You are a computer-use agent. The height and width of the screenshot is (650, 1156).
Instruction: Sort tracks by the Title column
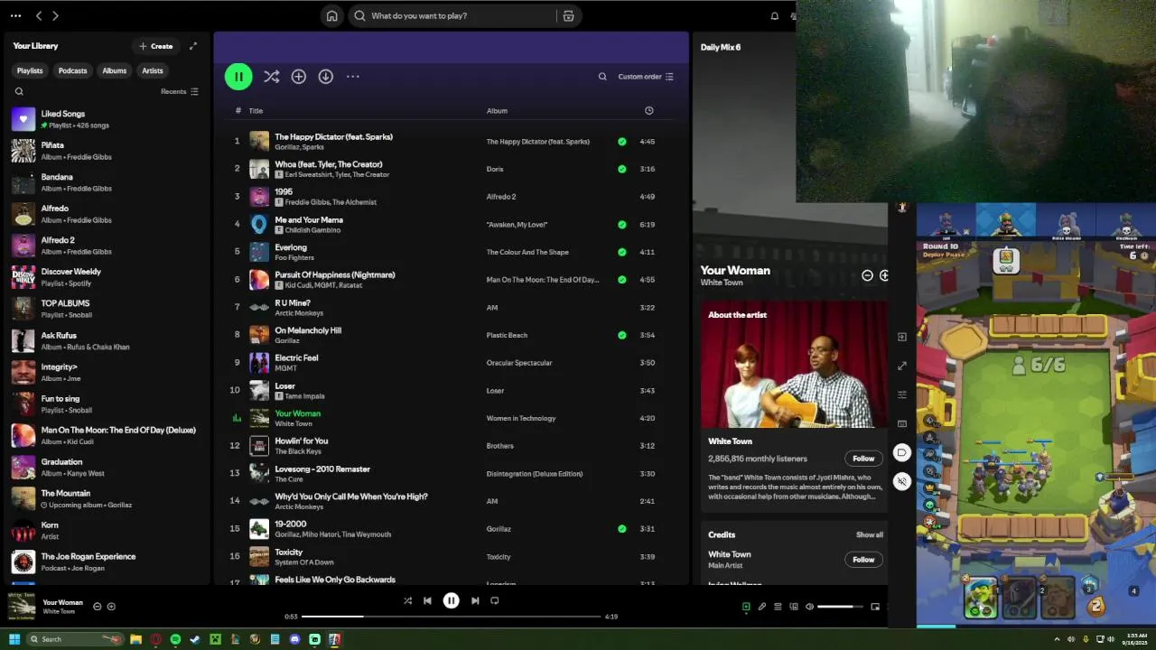click(x=256, y=111)
